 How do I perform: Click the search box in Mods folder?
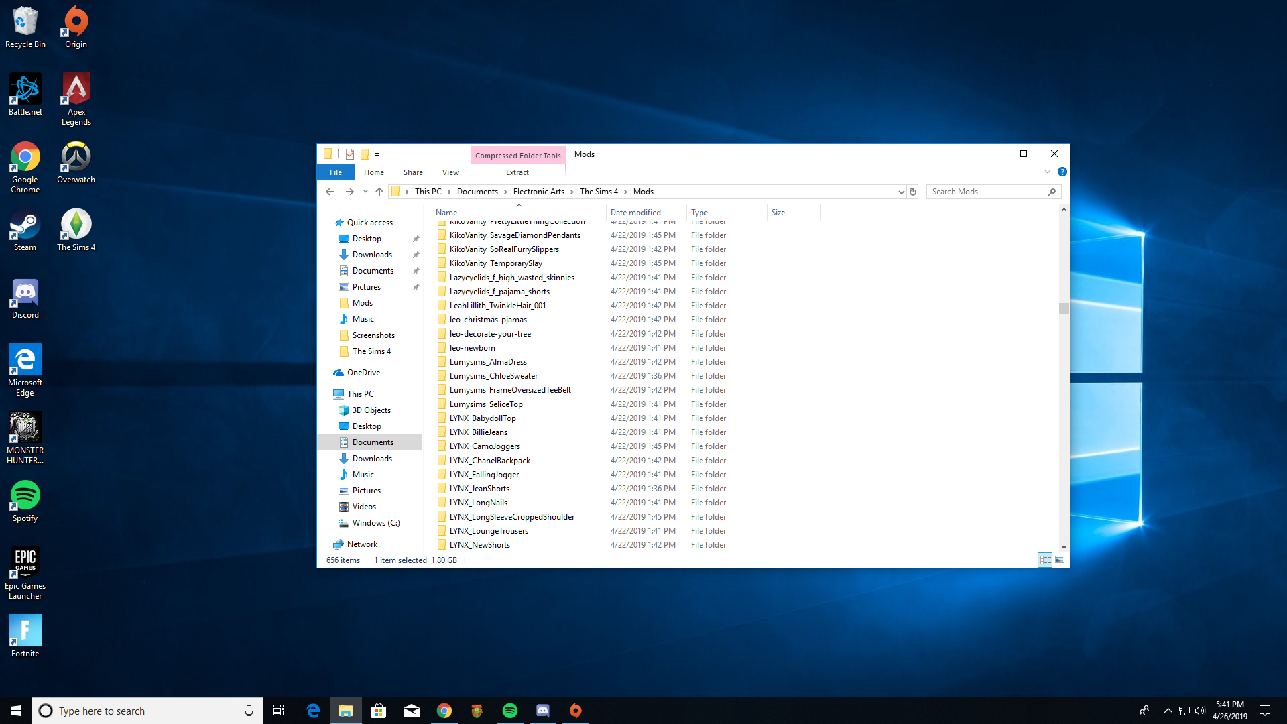984,192
